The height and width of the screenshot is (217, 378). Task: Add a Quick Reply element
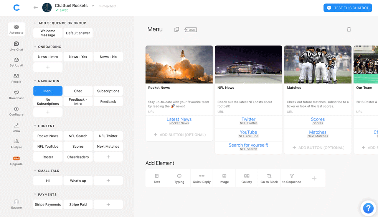point(201,178)
